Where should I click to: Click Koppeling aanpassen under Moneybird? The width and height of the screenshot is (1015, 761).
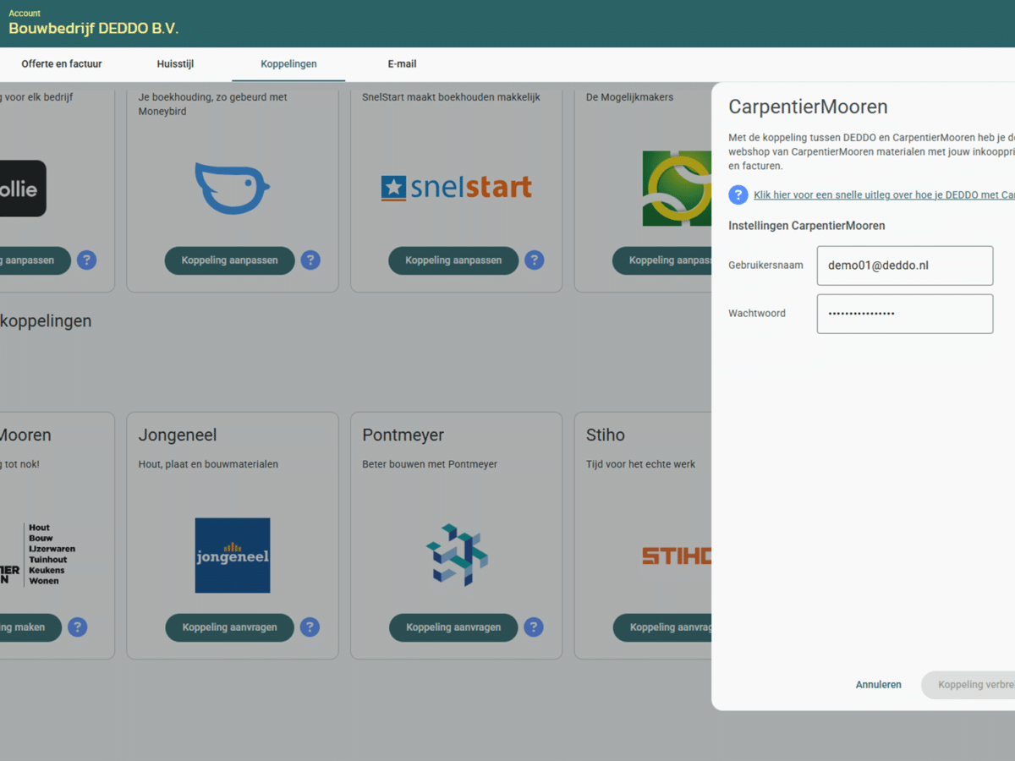tap(229, 260)
